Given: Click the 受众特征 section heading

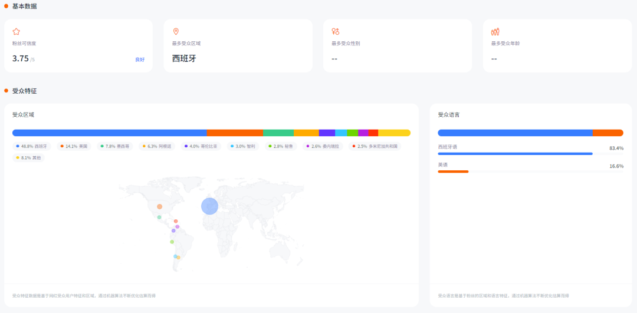Looking at the screenshot, I should tap(24, 91).
